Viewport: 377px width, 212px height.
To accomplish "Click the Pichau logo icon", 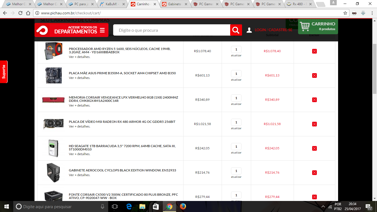I will pos(42,30).
